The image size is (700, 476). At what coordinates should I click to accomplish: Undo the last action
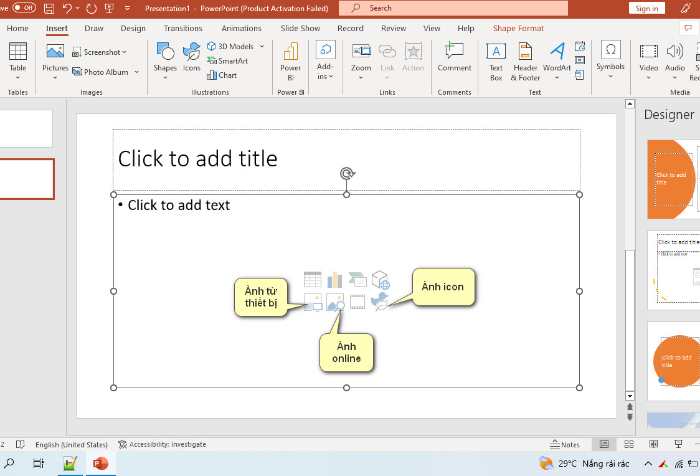(x=67, y=8)
